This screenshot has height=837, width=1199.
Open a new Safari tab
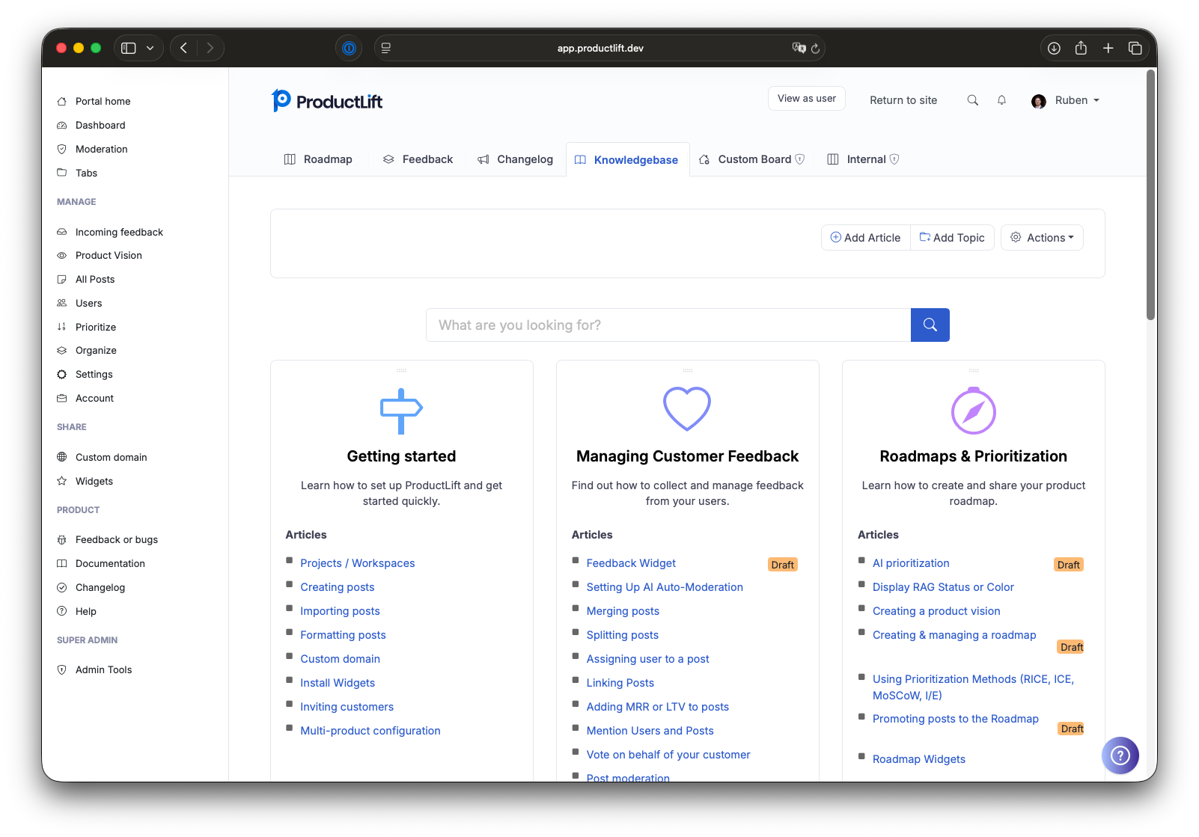1108,48
